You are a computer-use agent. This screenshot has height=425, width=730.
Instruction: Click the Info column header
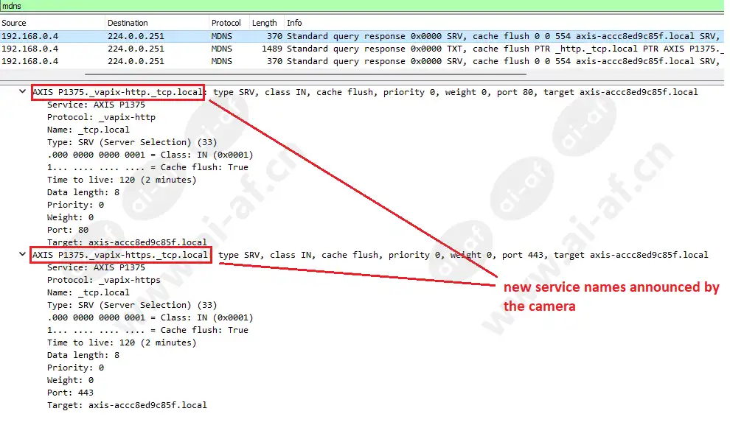[294, 23]
